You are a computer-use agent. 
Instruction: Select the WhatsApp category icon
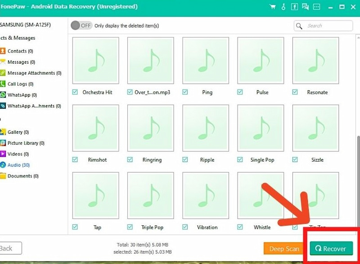pyautogui.click(x=3, y=95)
